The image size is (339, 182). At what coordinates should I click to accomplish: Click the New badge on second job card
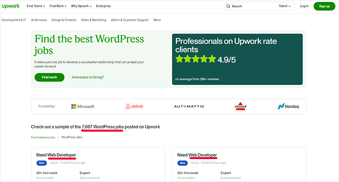pos(182,163)
